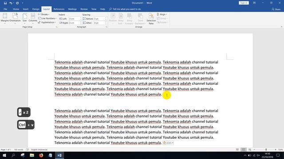Viewport: 284px width, 159px height.
Task: Click the Share button
Action: point(276,9)
